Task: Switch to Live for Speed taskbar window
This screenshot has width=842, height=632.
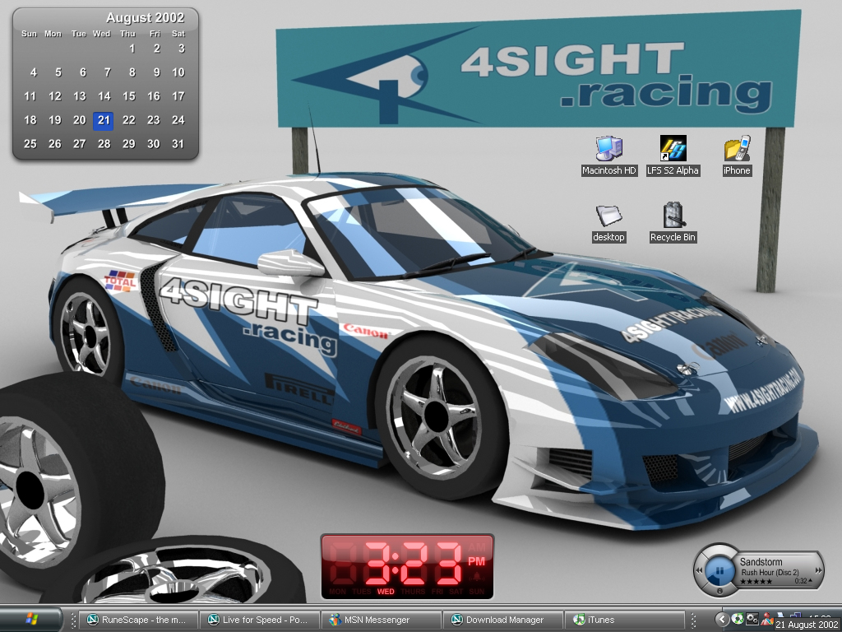Action: tap(259, 620)
